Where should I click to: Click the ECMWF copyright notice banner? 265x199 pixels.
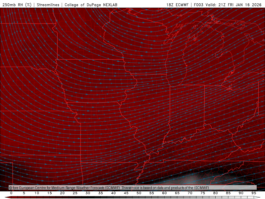coord(133,187)
